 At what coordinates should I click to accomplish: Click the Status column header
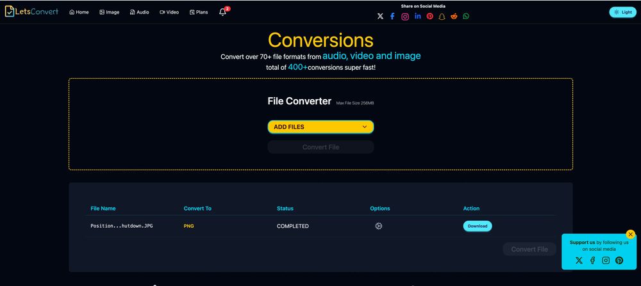(285, 209)
